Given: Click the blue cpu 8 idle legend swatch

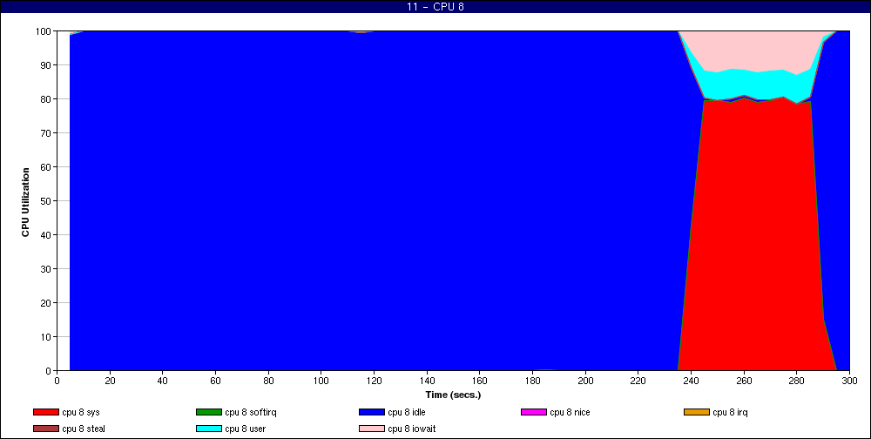Looking at the screenshot, I should (x=372, y=412).
